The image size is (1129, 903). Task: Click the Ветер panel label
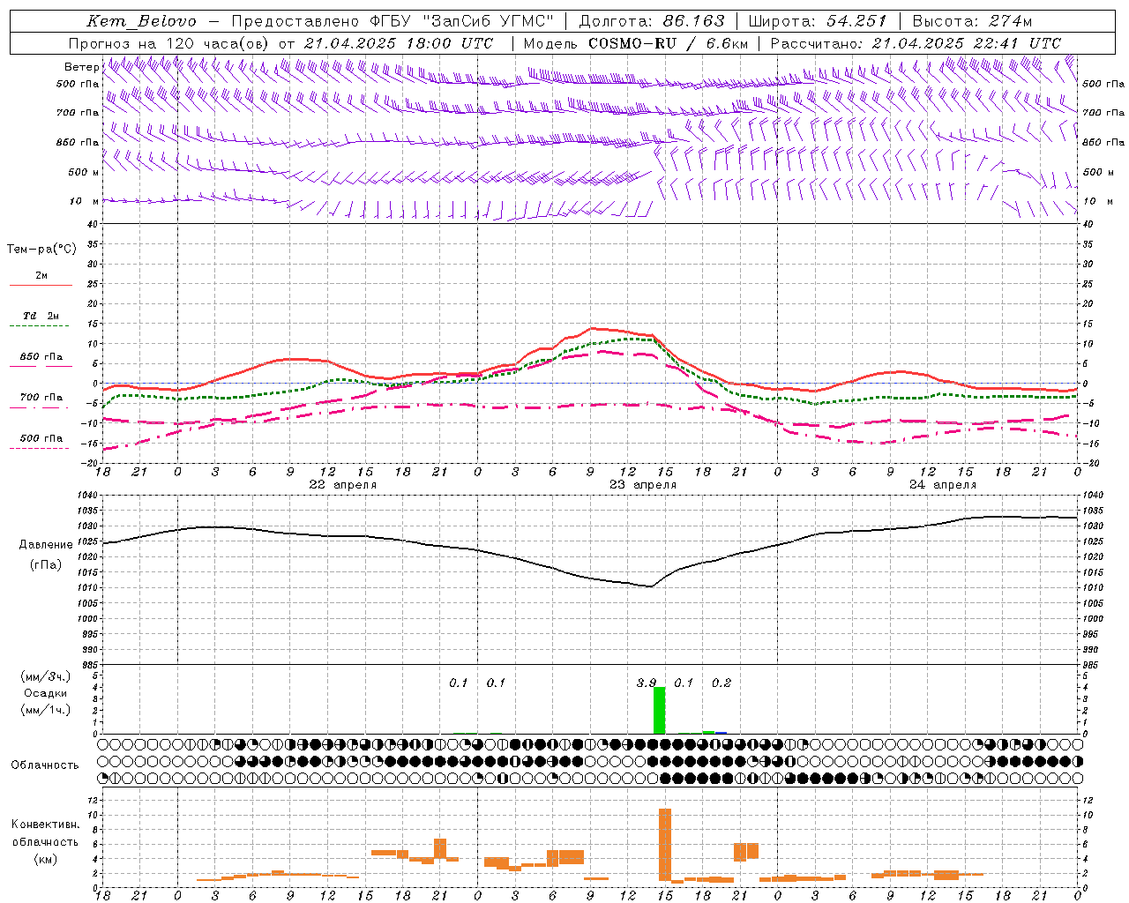click(81, 67)
